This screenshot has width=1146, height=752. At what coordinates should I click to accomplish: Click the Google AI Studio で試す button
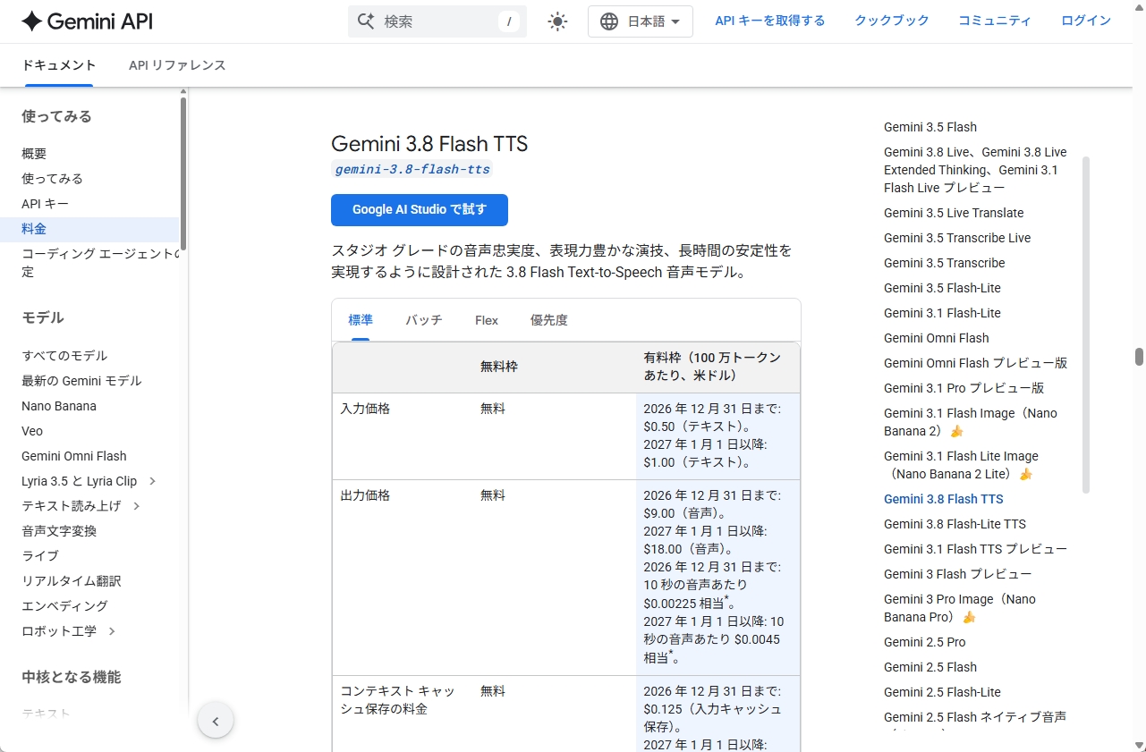tap(420, 209)
